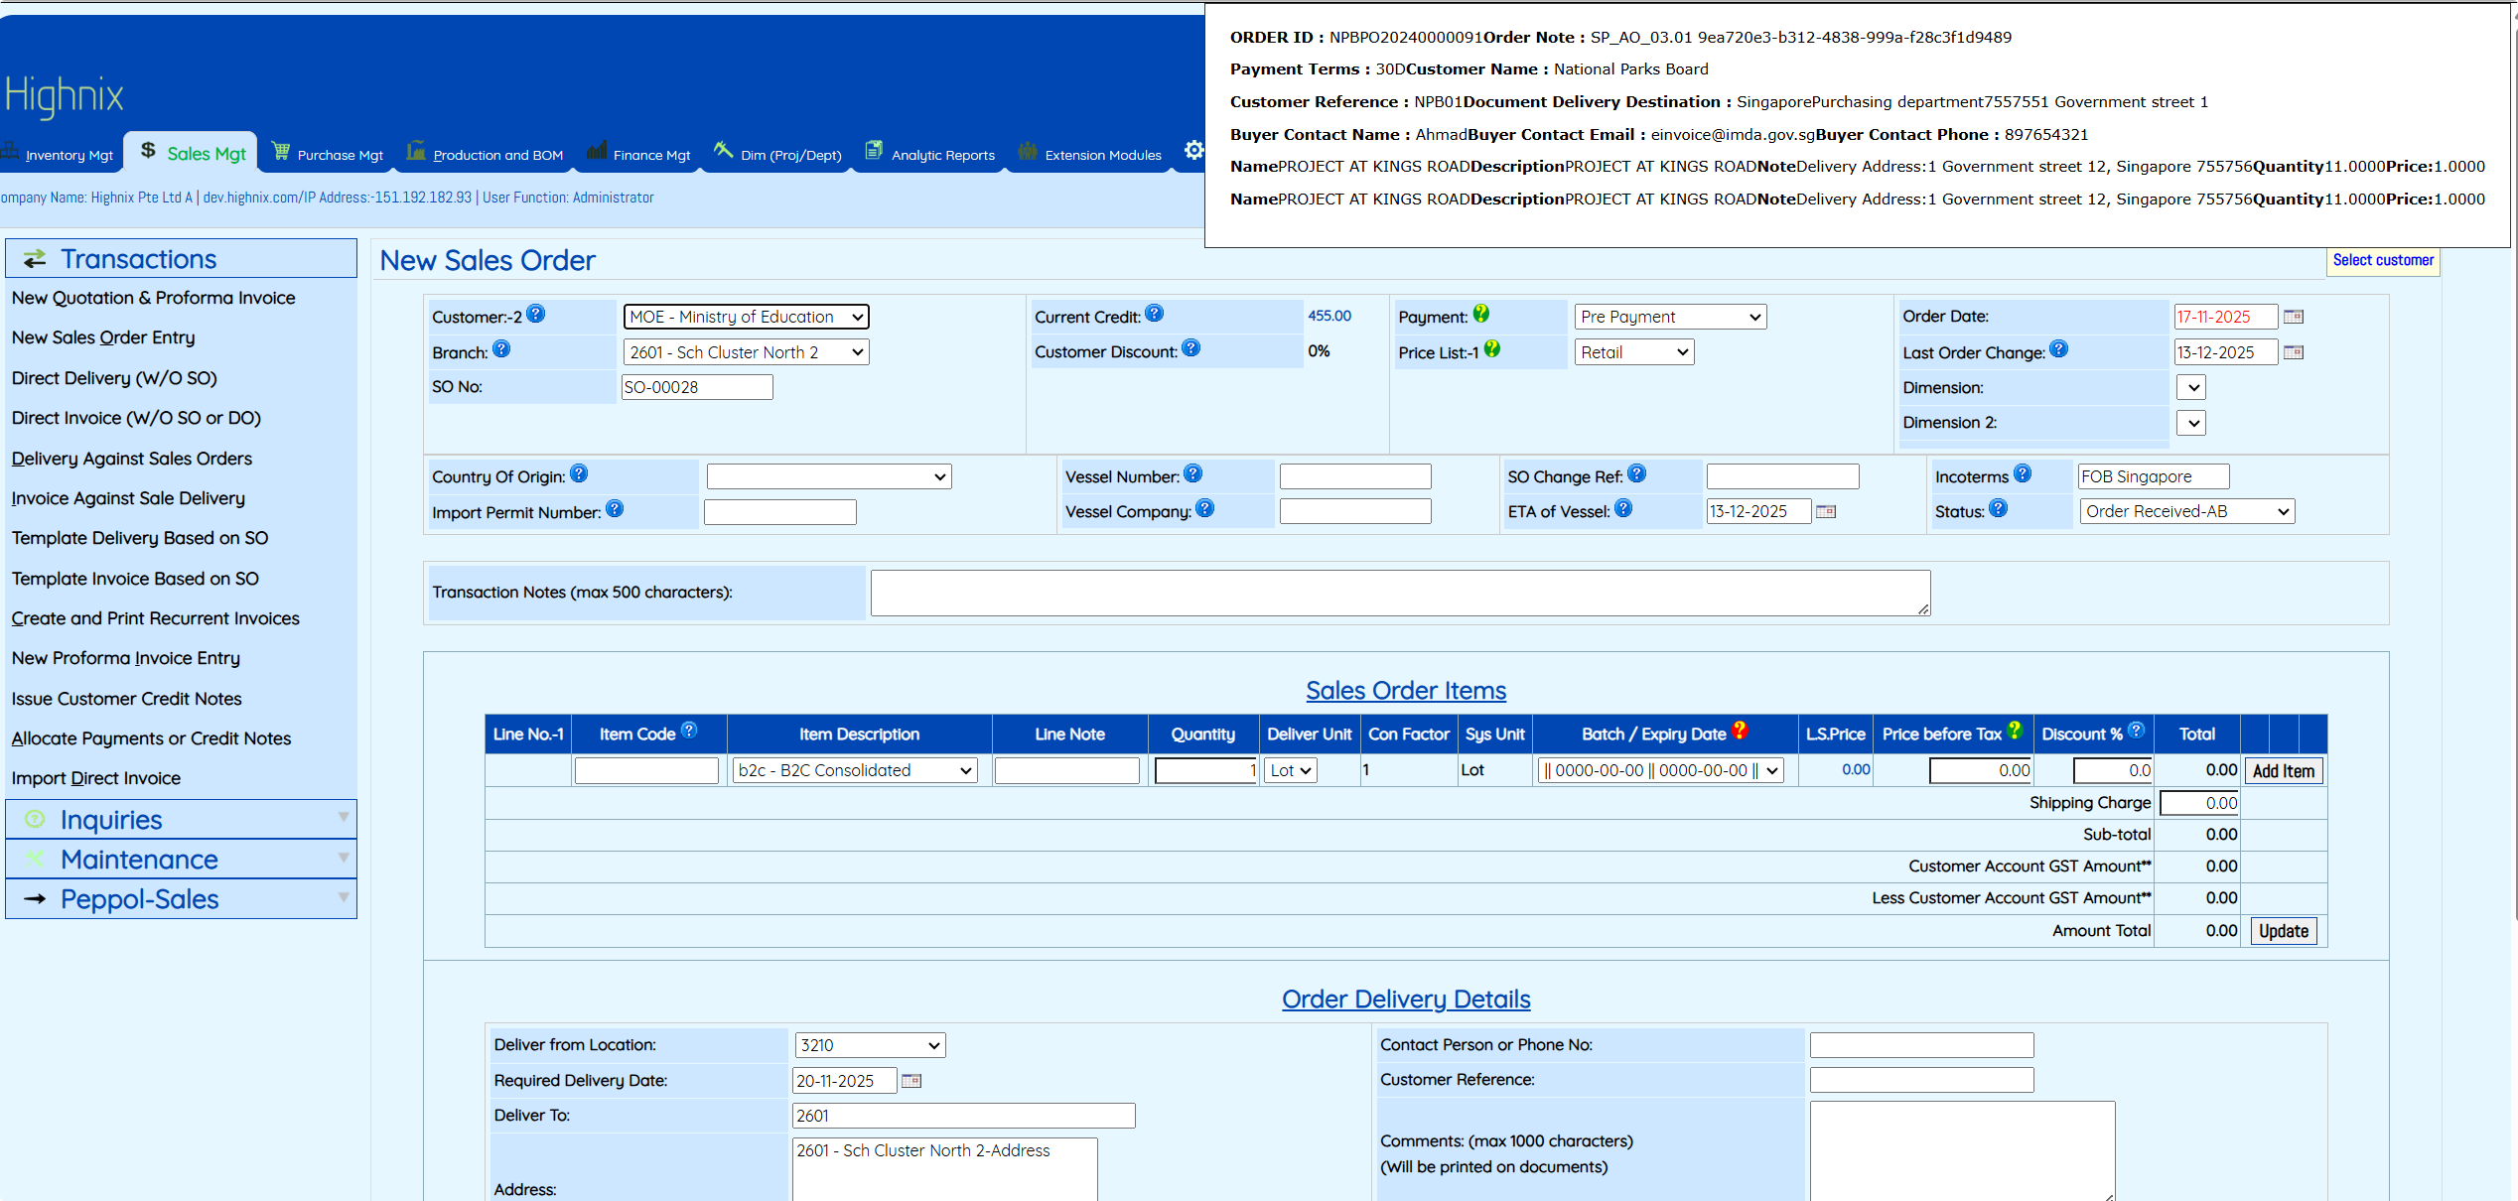Open the Payment dropdown showing Pre Payment
The width and height of the screenshot is (2518, 1201).
click(x=1670, y=317)
